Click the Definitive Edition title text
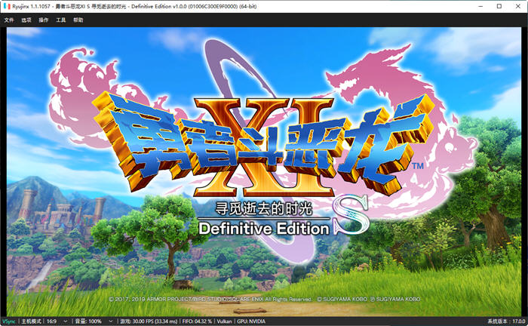The height and width of the screenshot is (326, 528). (264, 229)
